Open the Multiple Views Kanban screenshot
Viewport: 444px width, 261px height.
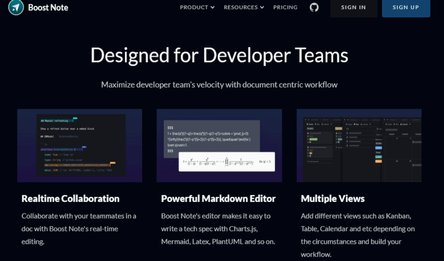click(x=359, y=145)
